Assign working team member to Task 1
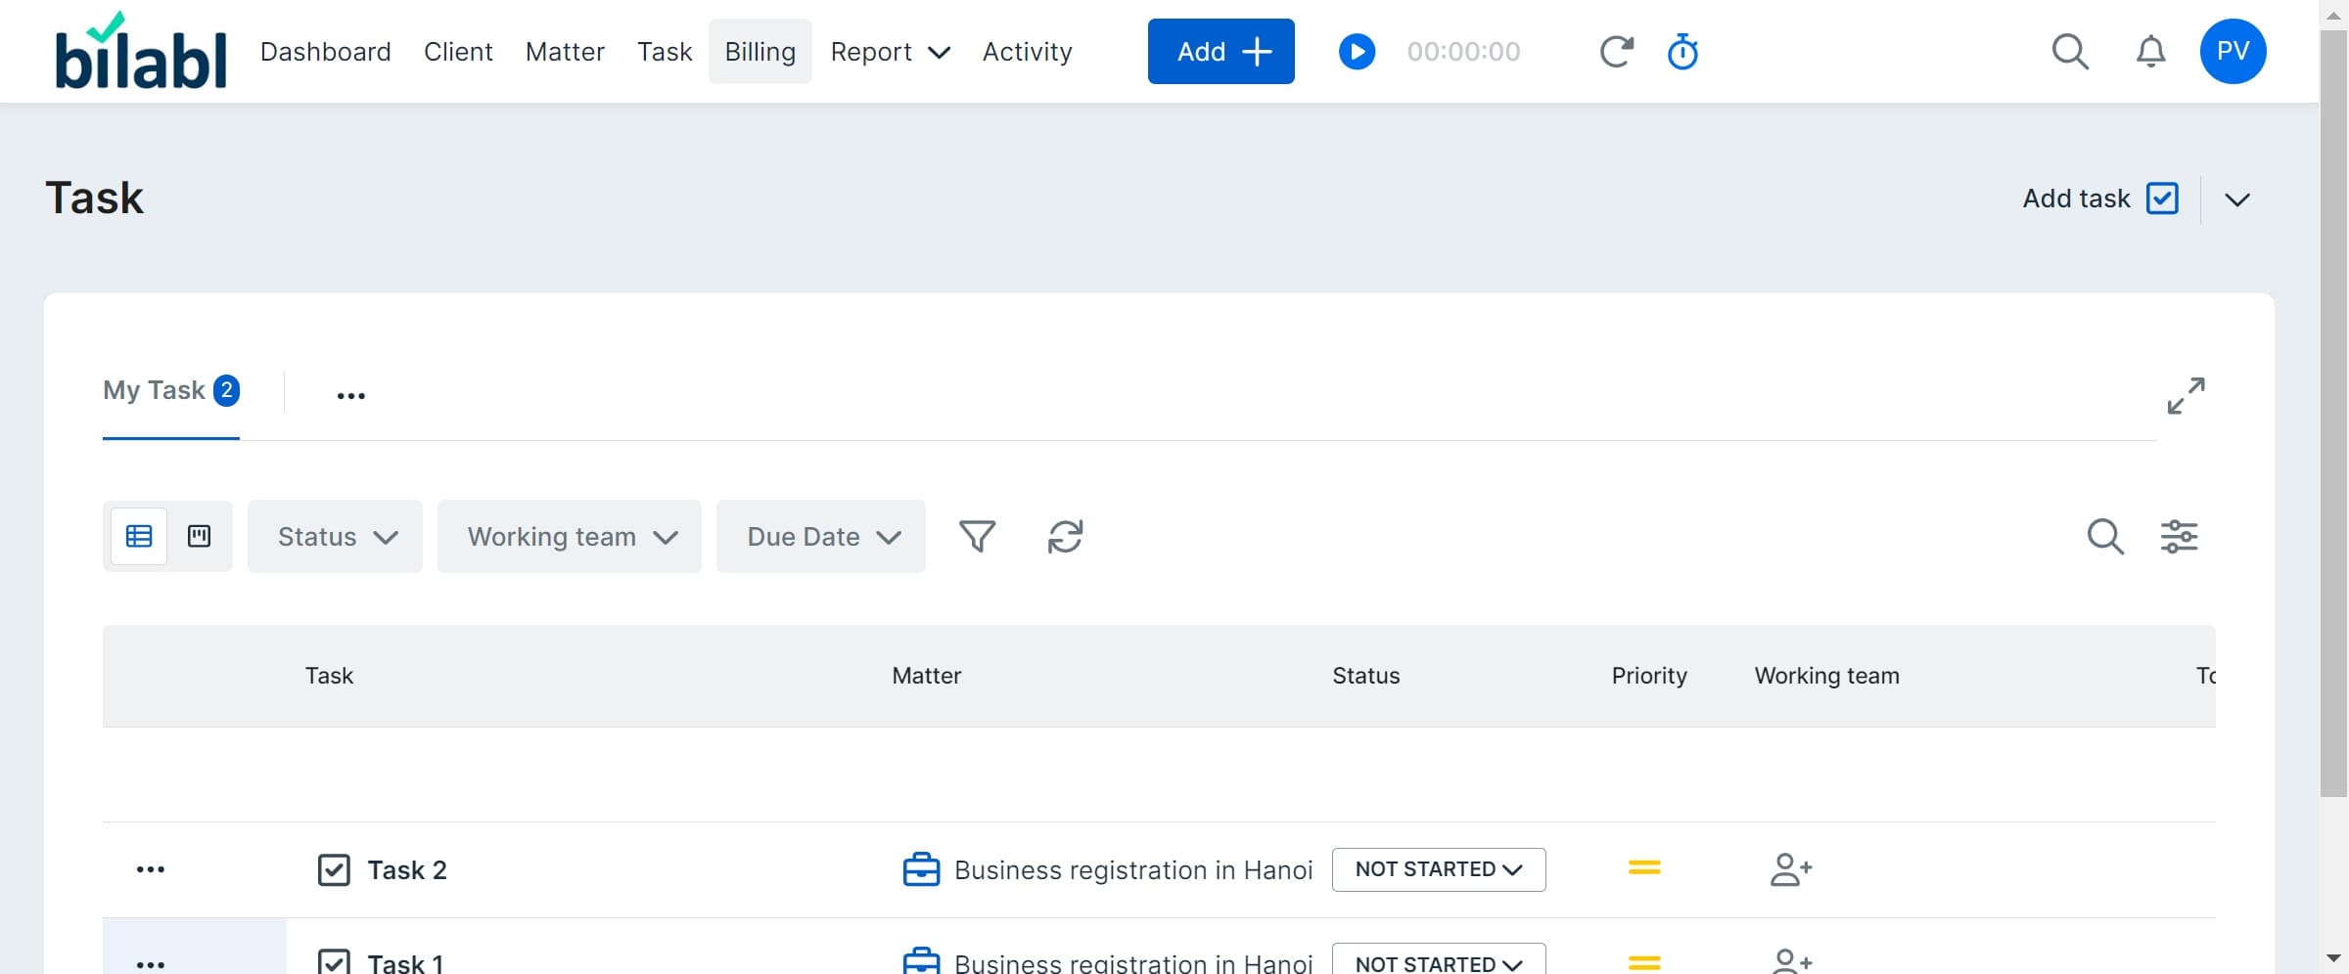Screen dimensions: 2349x974 1791,961
